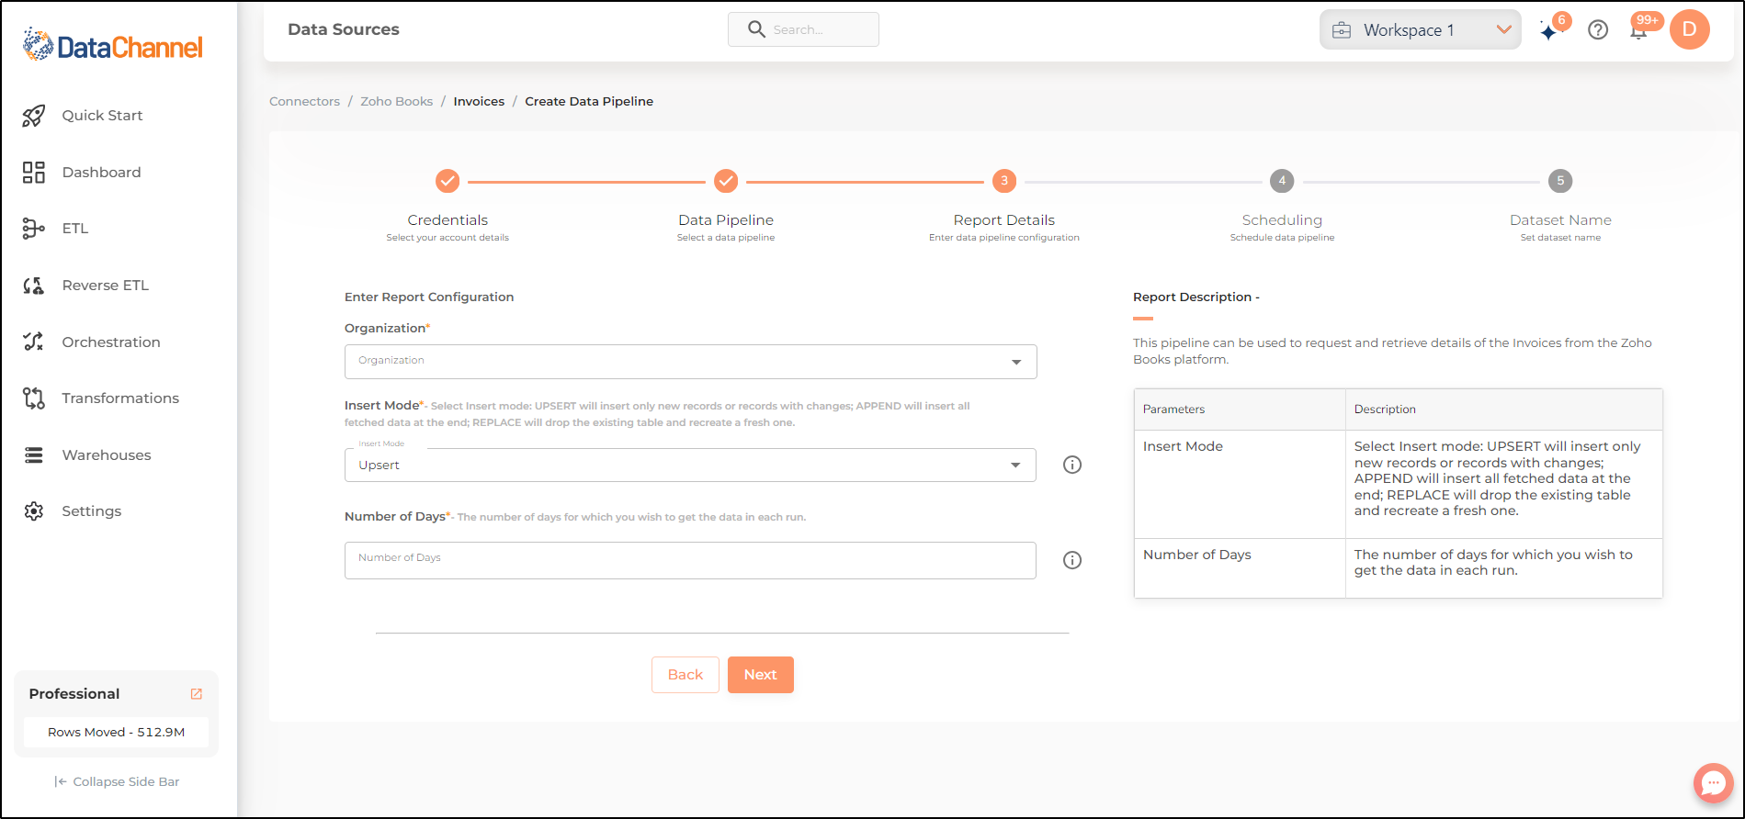Go to Connectors breadcrumb

[x=304, y=101]
